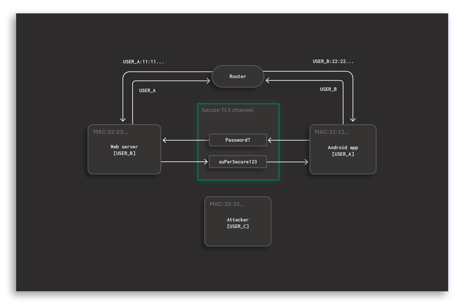Select the Password? message box
This screenshot has width=464, height=307.
238,140
